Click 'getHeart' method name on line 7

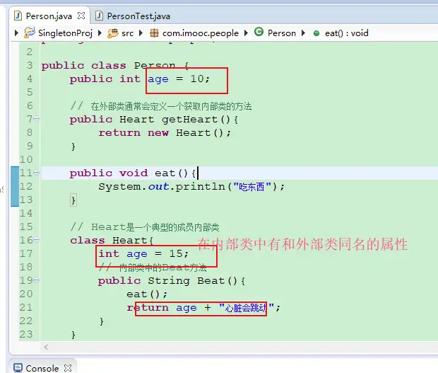point(189,120)
